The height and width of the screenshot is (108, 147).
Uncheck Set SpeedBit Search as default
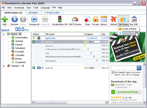pos(113,73)
